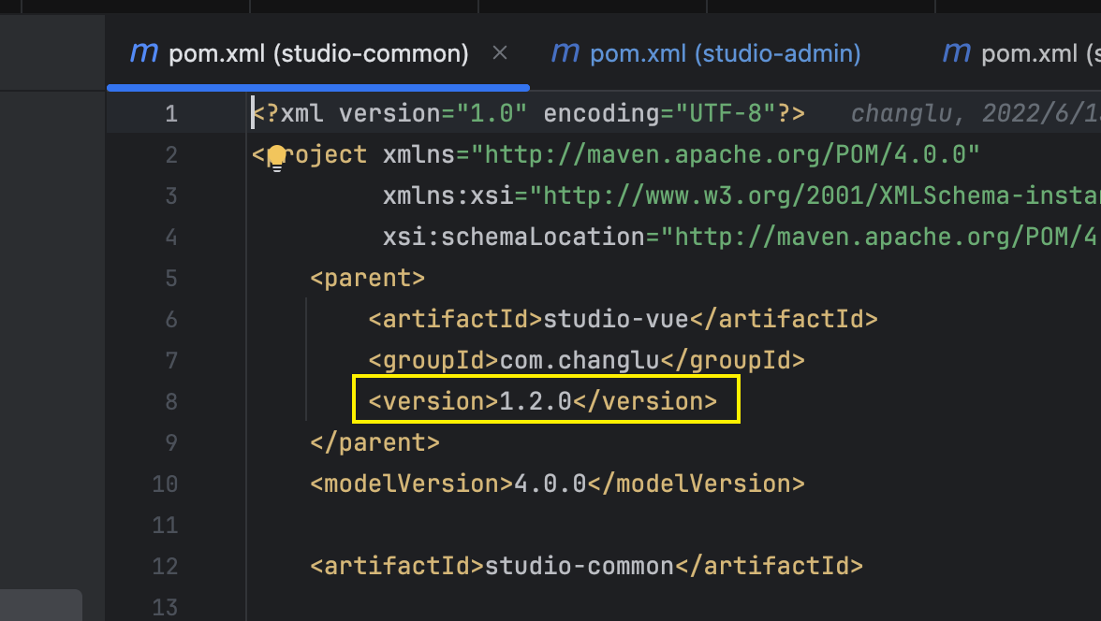Click the xsi:schemaLocation attribute name

pyautogui.click(x=514, y=238)
